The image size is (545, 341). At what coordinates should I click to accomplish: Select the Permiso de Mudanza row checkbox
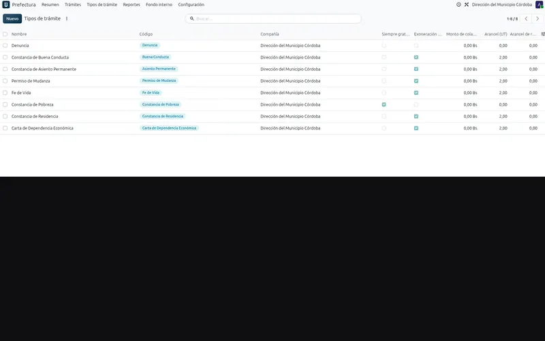5,80
